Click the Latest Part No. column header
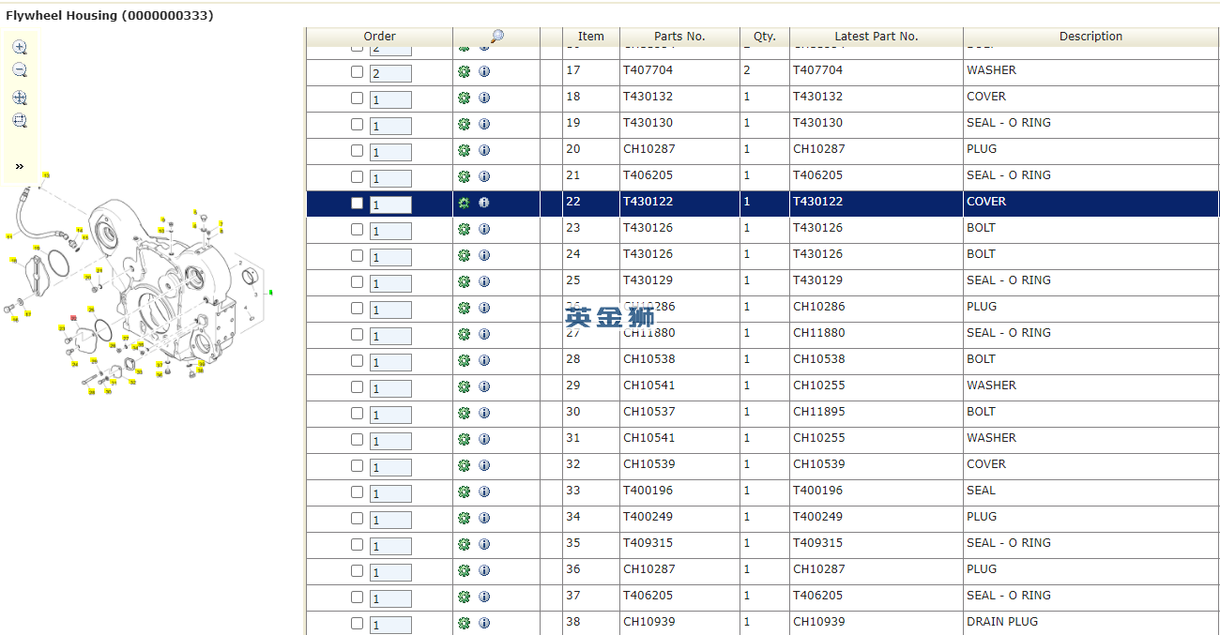Screen dimensions: 1220x635 (x=876, y=37)
